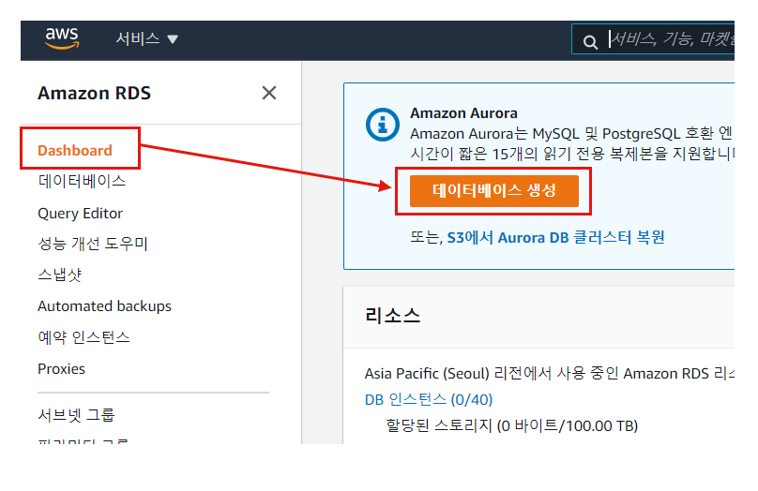Click the search magnifier icon
The height and width of the screenshot is (491, 758).
(590, 42)
